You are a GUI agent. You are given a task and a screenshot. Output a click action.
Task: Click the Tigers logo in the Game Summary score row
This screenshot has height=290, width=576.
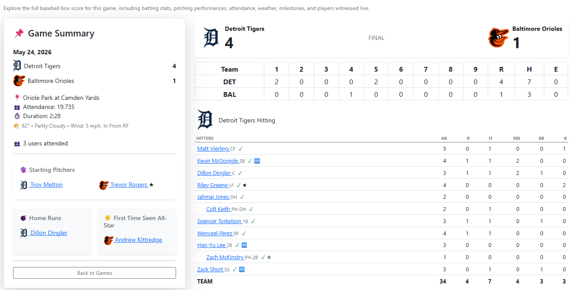point(17,66)
